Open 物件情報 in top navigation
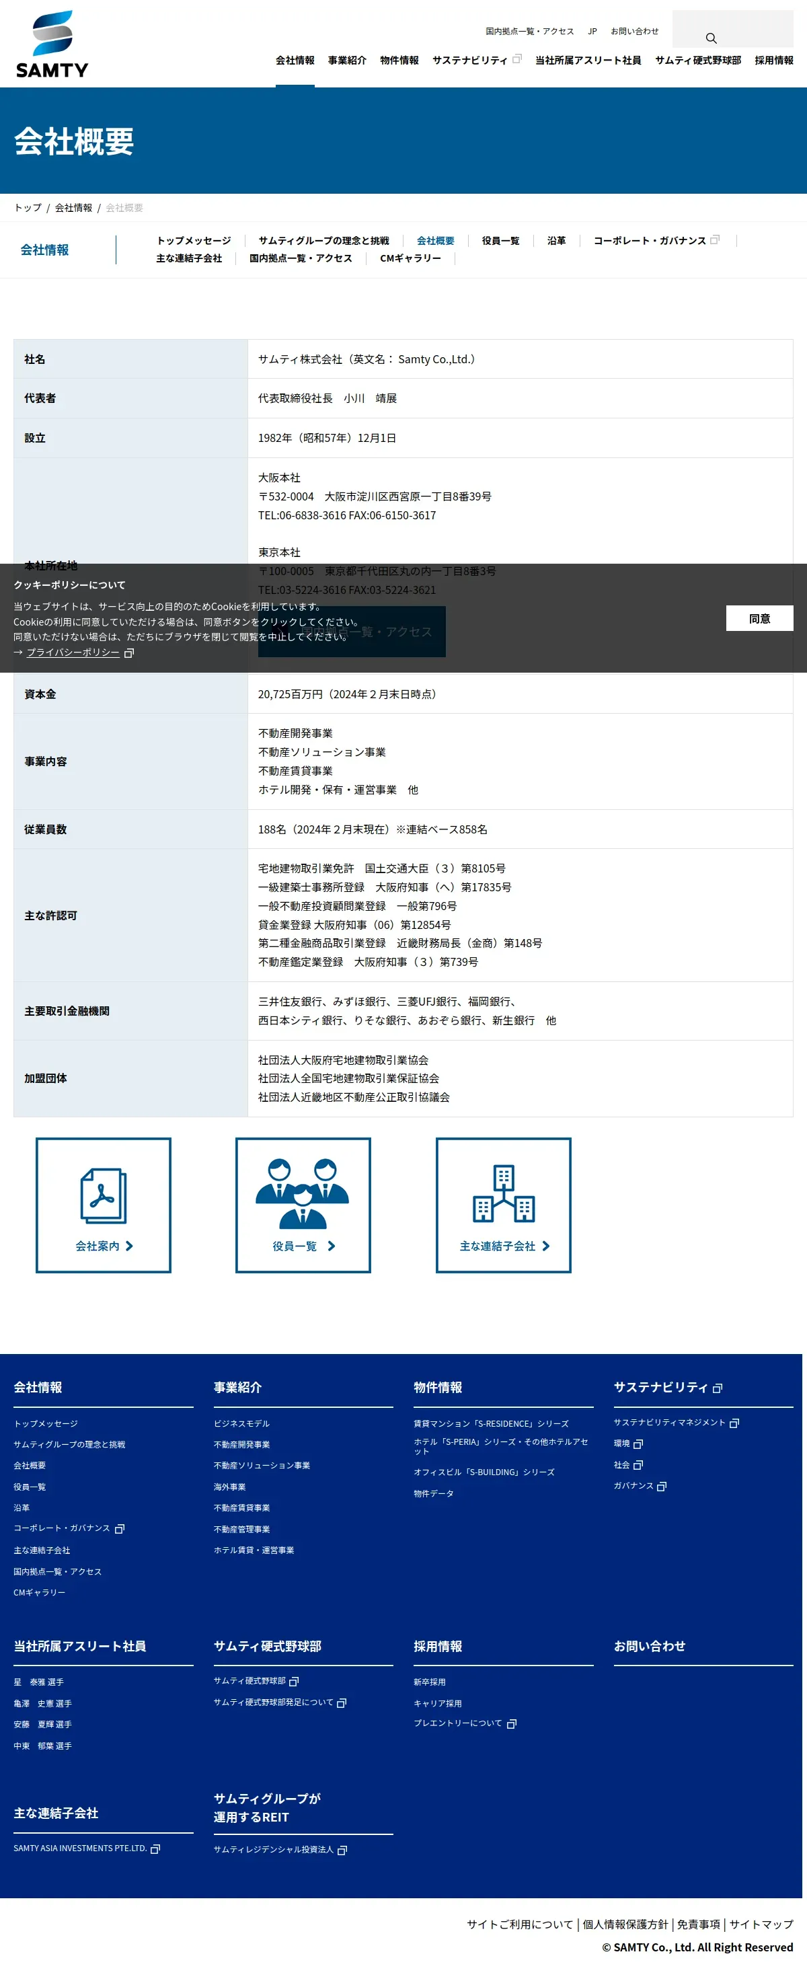The width and height of the screenshot is (807, 1983). click(x=399, y=60)
